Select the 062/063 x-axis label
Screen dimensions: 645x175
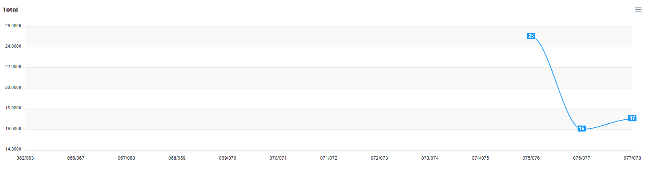point(25,158)
